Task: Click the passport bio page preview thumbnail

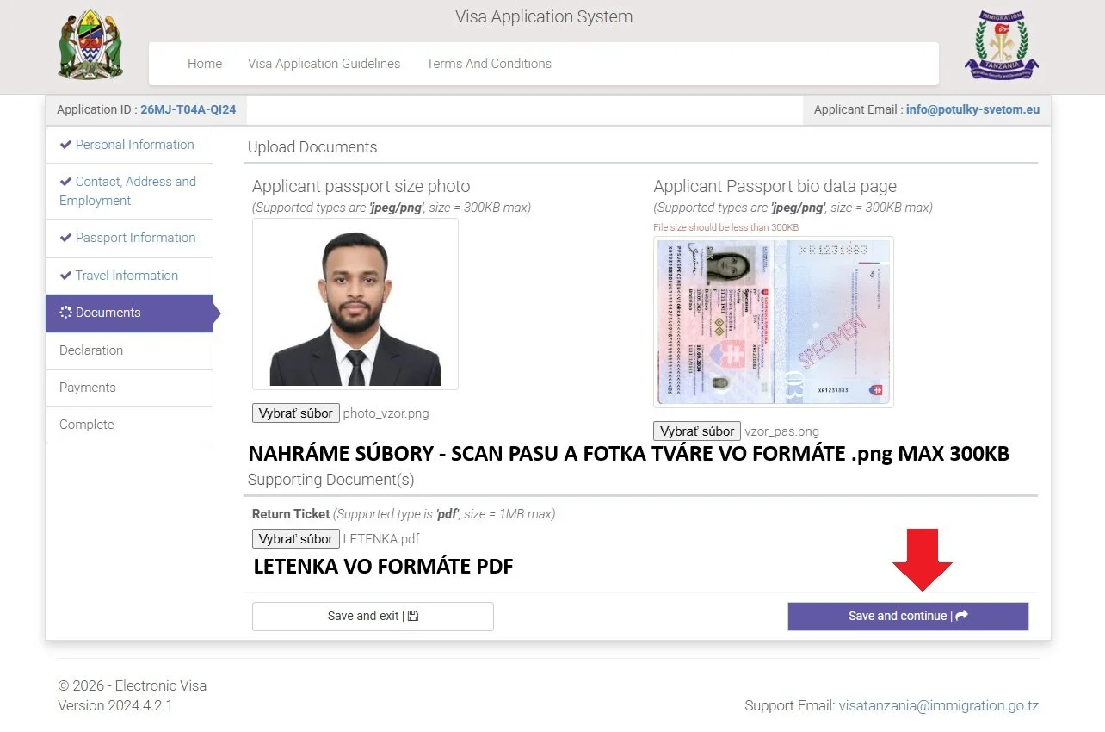Action: point(774,322)
